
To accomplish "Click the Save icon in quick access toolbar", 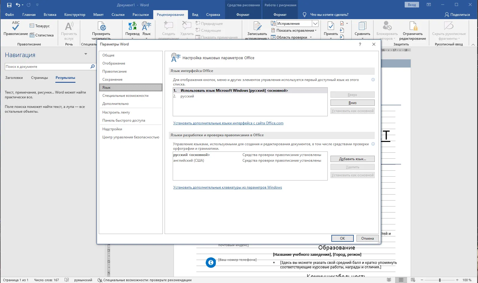I will click(9, 5).
